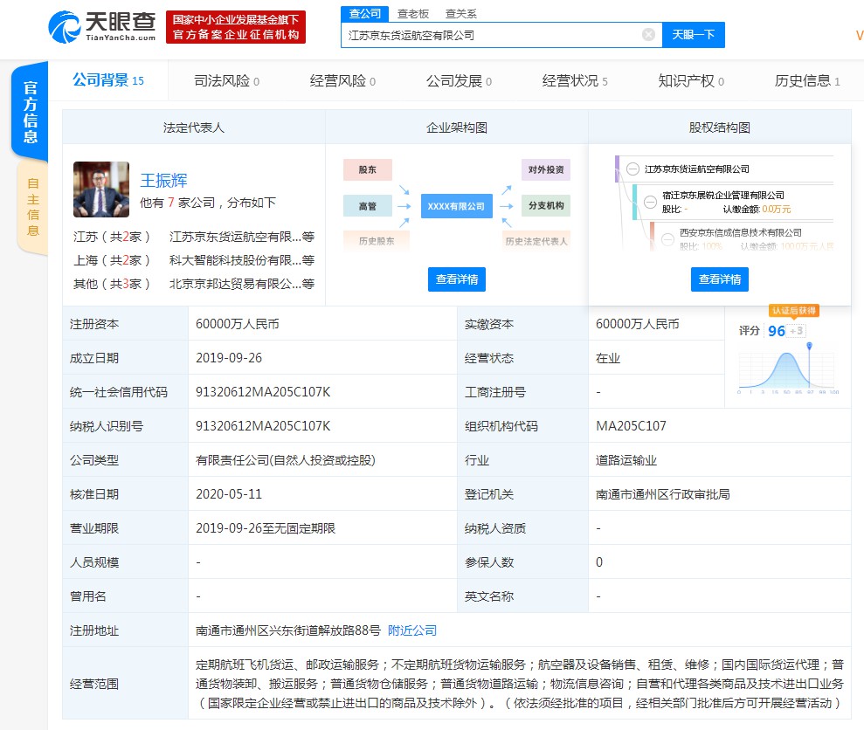The height and width of the screenshot is (730, 864).
Task: Open the 历史信息 tab
Action: 807,81
